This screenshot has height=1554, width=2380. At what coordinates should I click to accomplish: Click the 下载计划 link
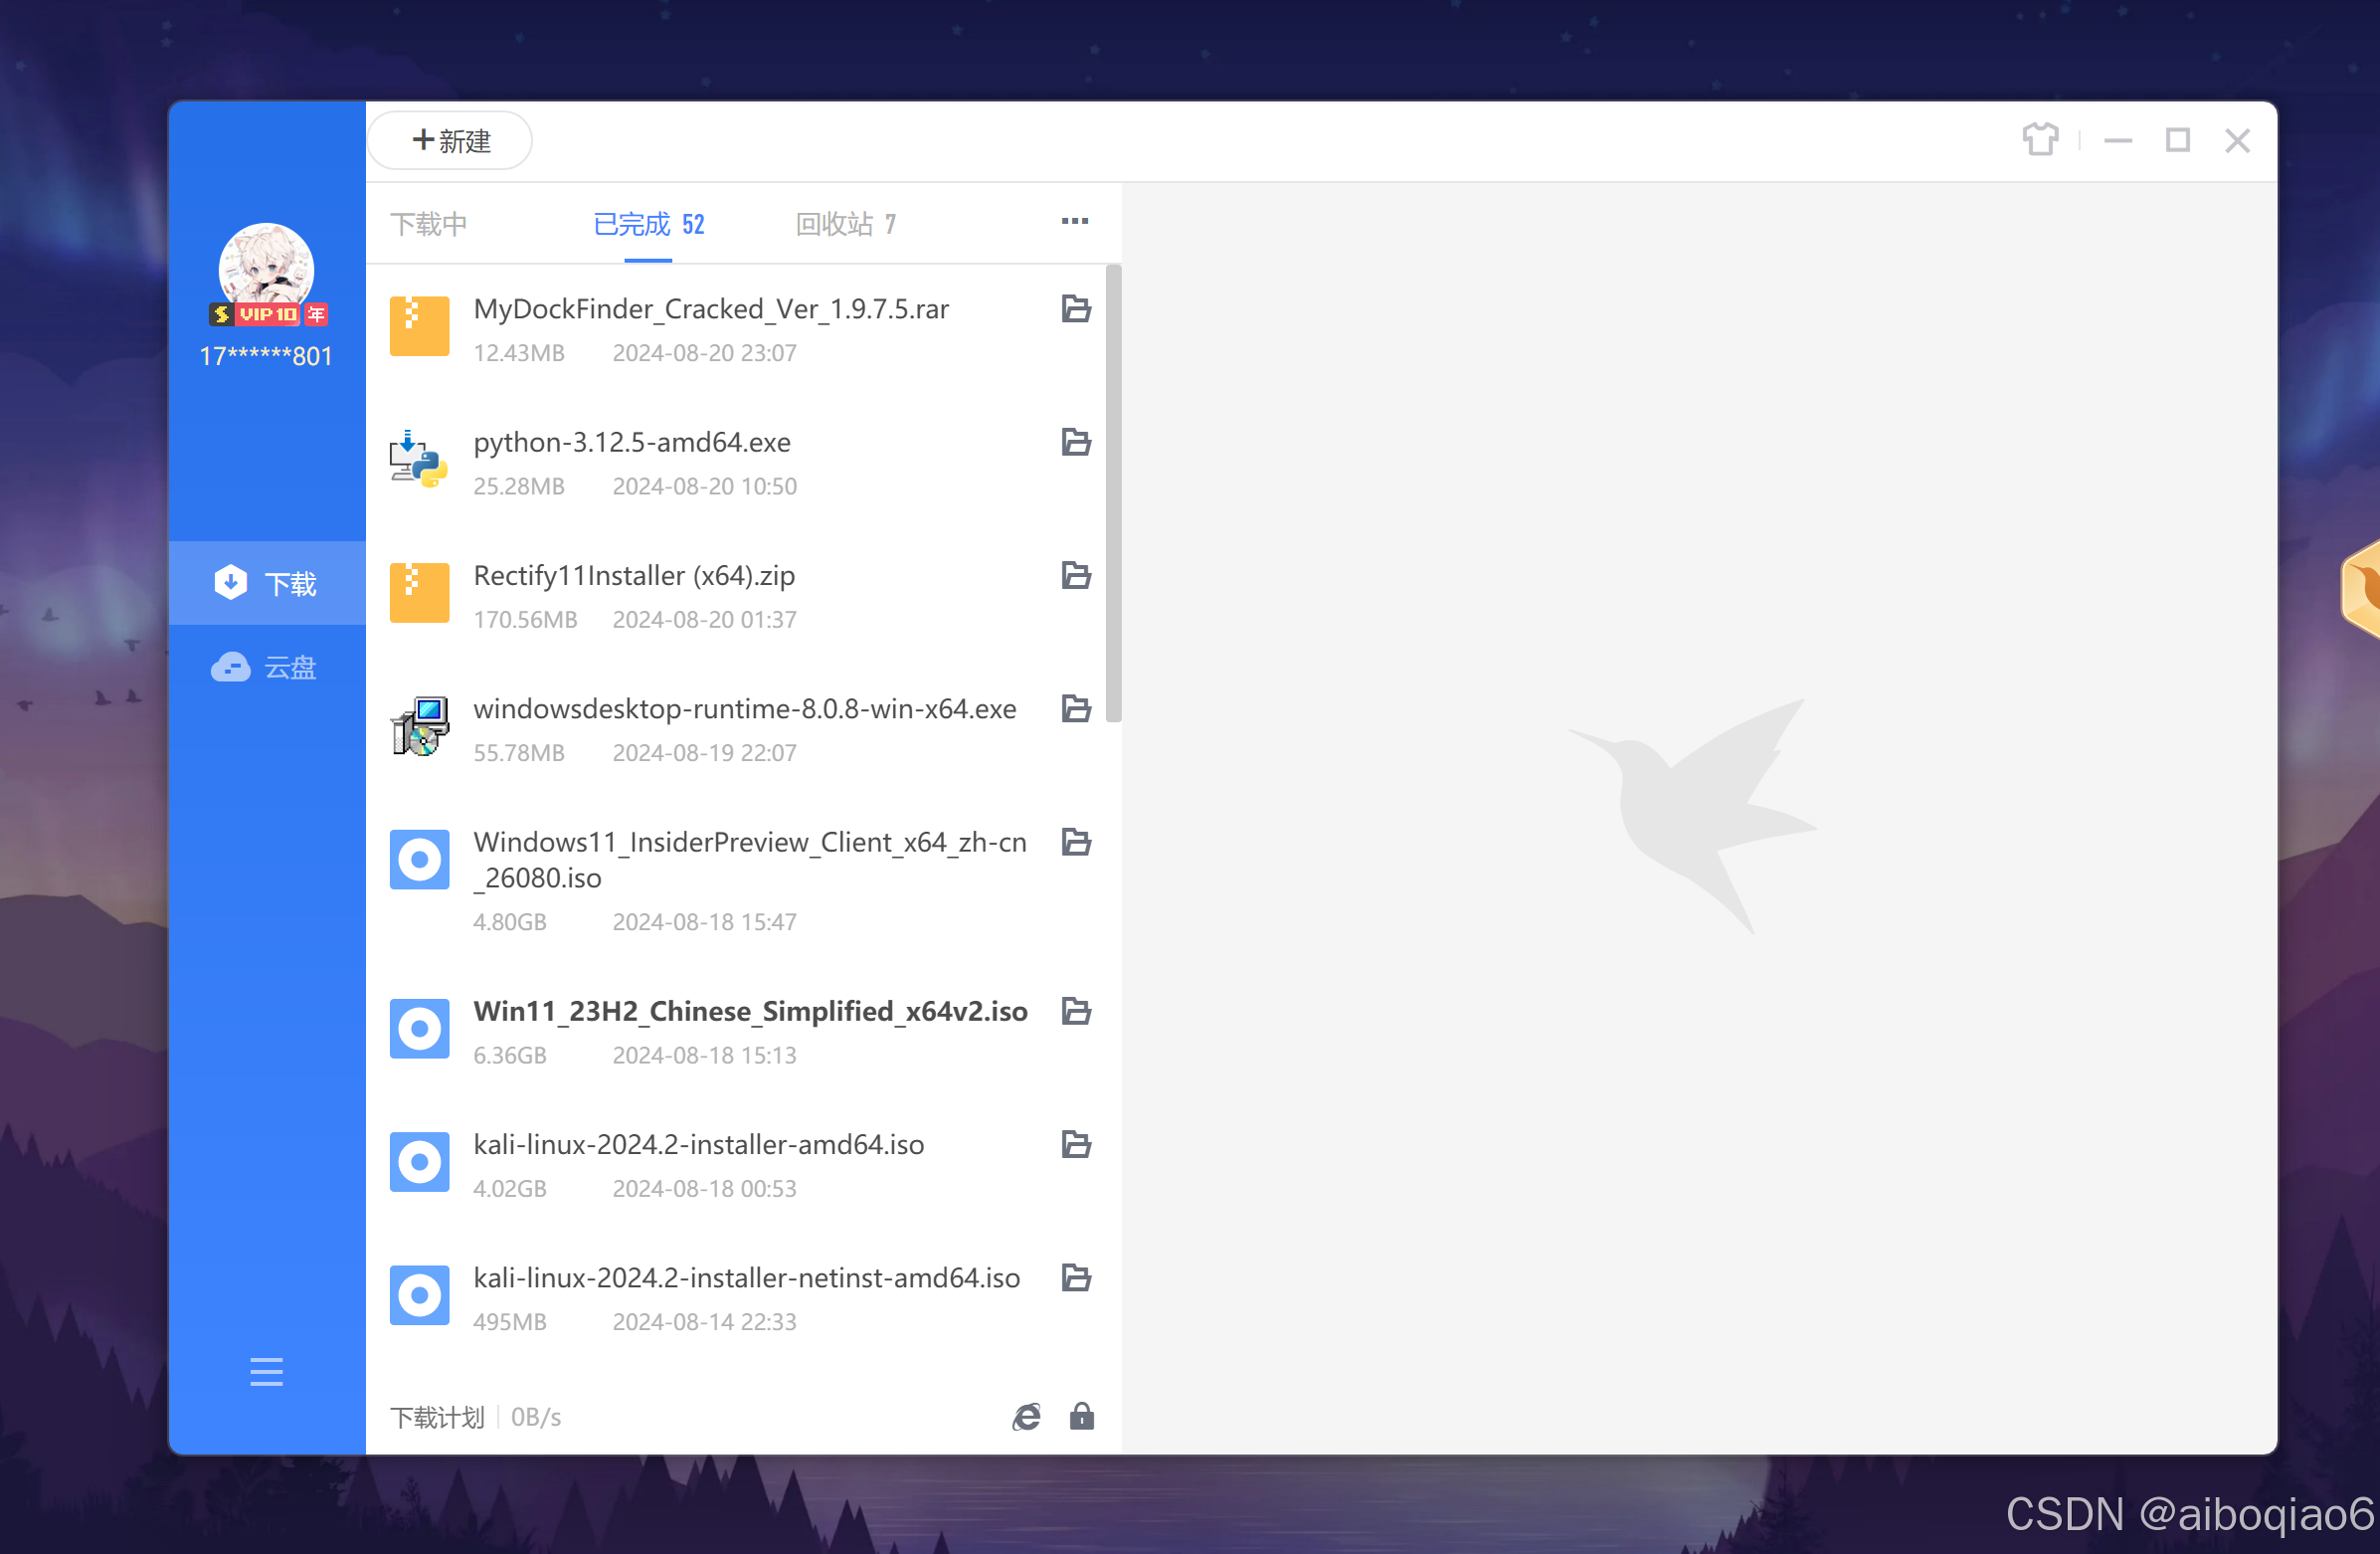pyautogui.click(x=437, y=1417)
